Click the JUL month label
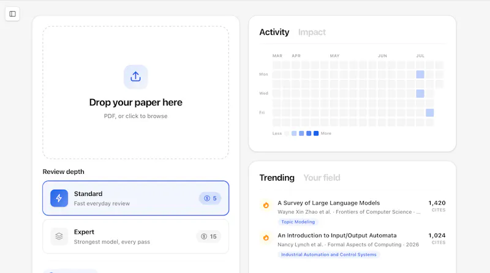The height and width of the screenshot is (273, 490). (x=420, y=56)
